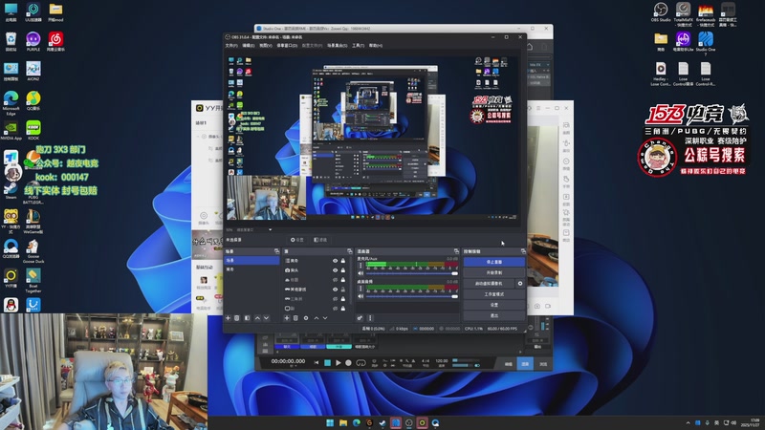Expand hidden system tray icons chevron
The width and height of the screenshot is (765, 430).
coord(688,422)
